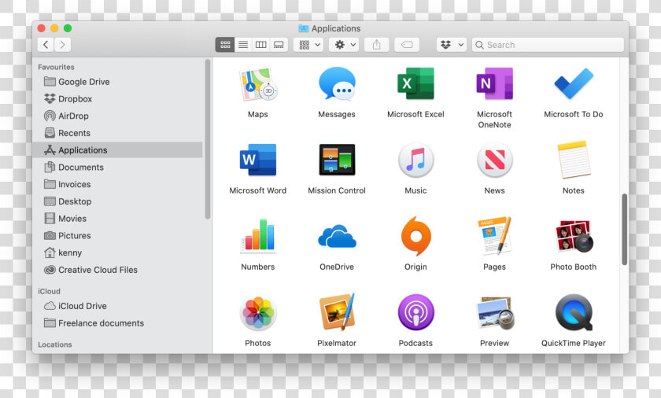This screenshot has width=661, height=398.
Task: Select Dropbox in the sidebar
Action: pos(118,99)
